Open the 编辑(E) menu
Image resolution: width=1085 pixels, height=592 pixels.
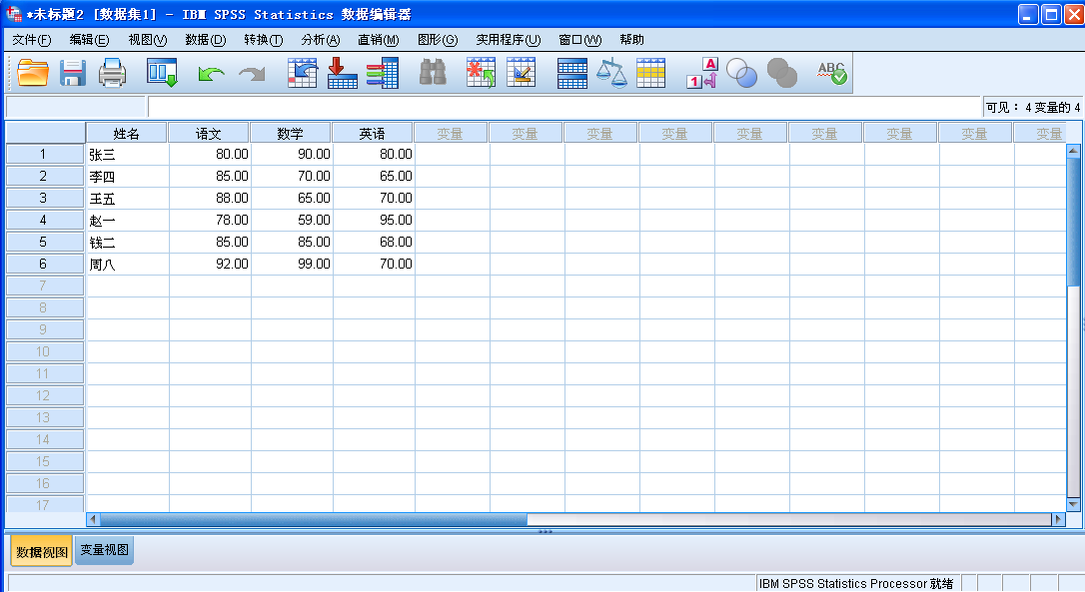(89, 40)
